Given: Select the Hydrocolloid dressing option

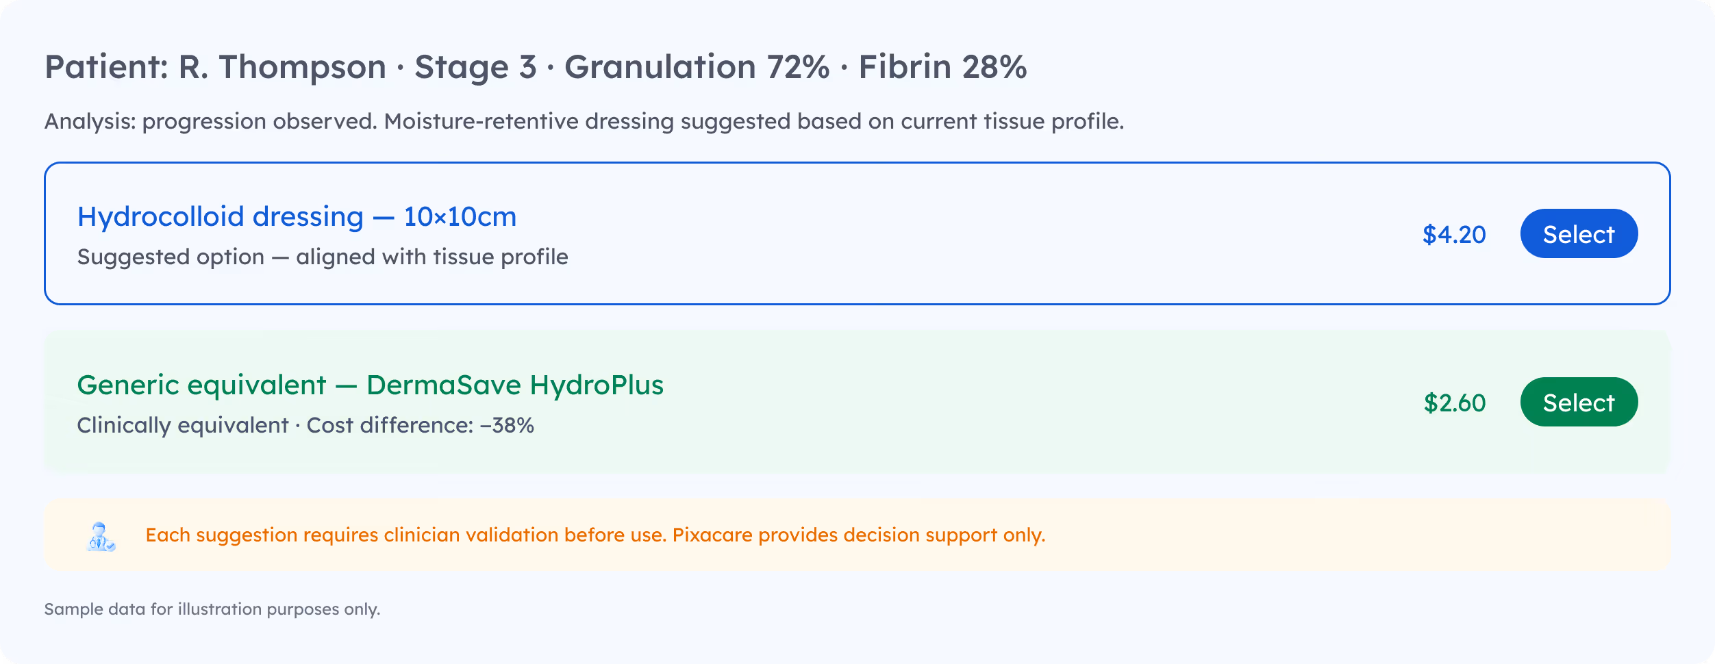Looking at the screenshot, I should pos(1578,234).
